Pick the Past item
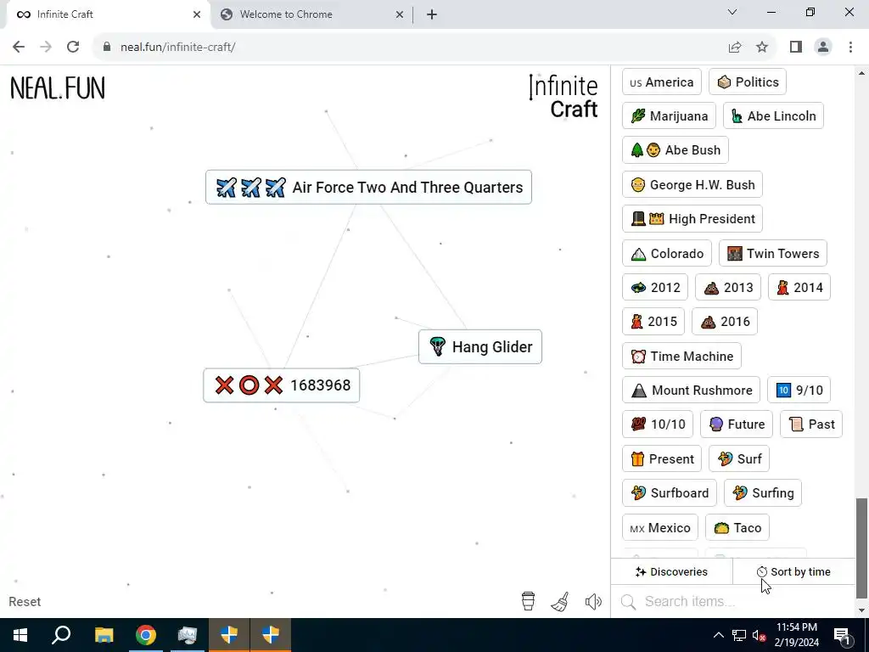The image size is (869, 652). coord(811,424)
